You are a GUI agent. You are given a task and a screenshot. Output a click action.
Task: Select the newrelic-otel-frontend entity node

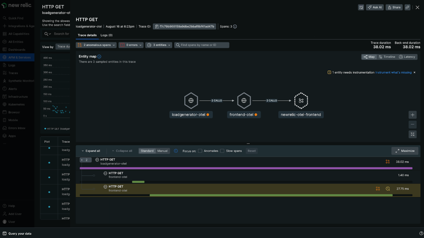(x=301, y=100)
